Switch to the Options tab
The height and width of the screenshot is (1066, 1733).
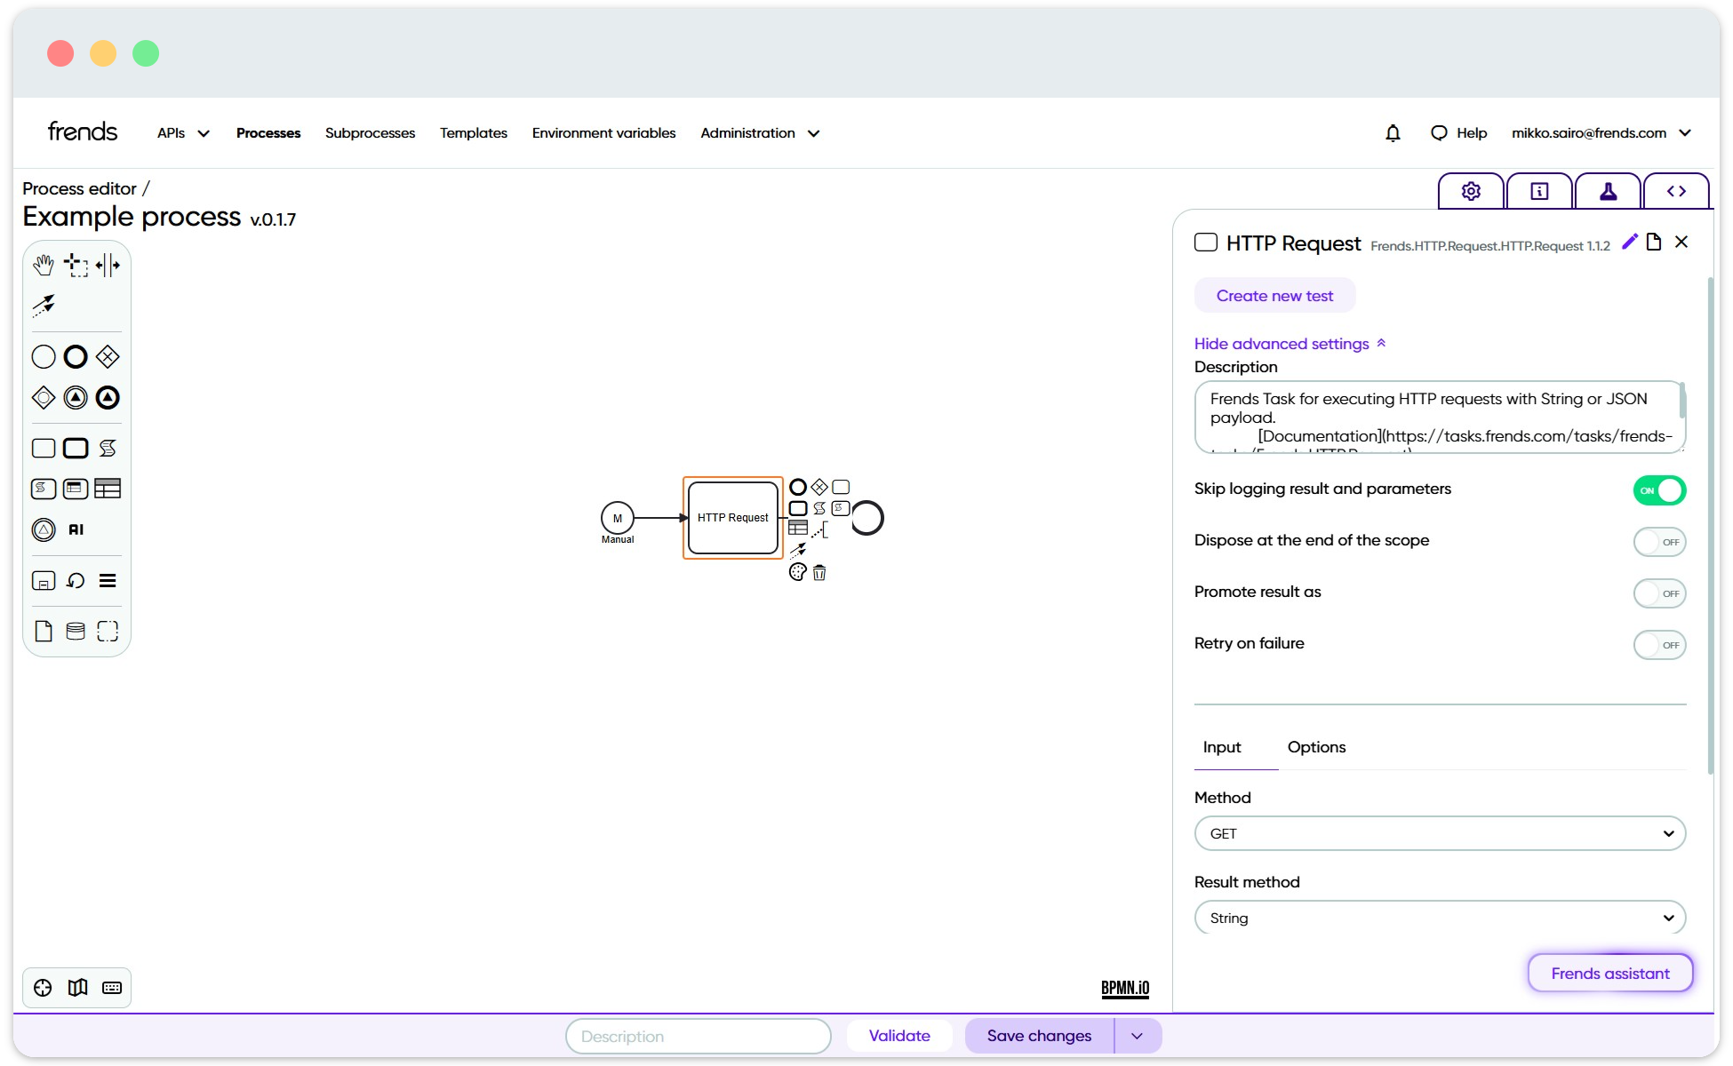pos(1316,747)
